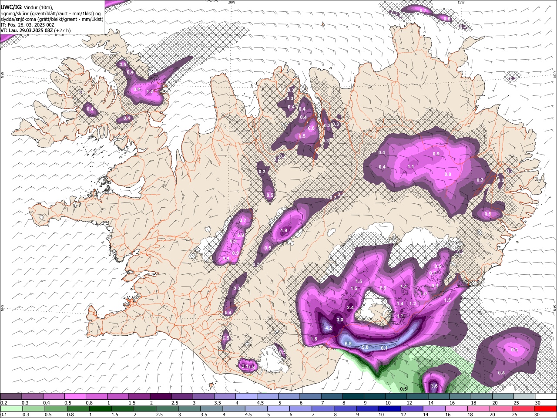This screenshot has width=557, height=418.
Task: Click the "rigning/skúrir" legend description line
Action: click(51, 13)
